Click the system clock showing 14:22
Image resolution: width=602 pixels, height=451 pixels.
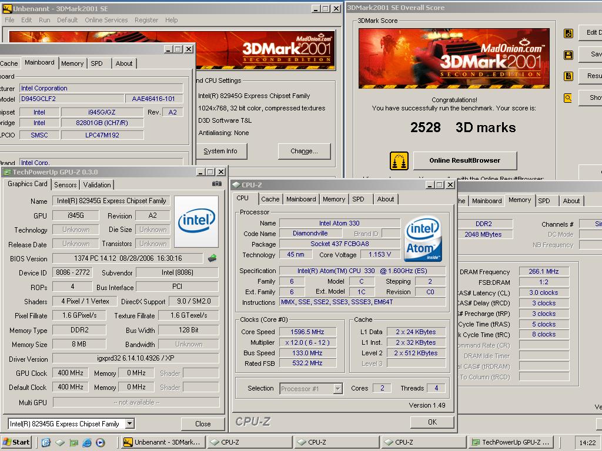click(587, 443)
